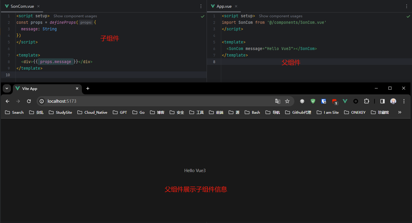Click Show component usages in App.vue
412x223 pixels.
tap(281, 16)
